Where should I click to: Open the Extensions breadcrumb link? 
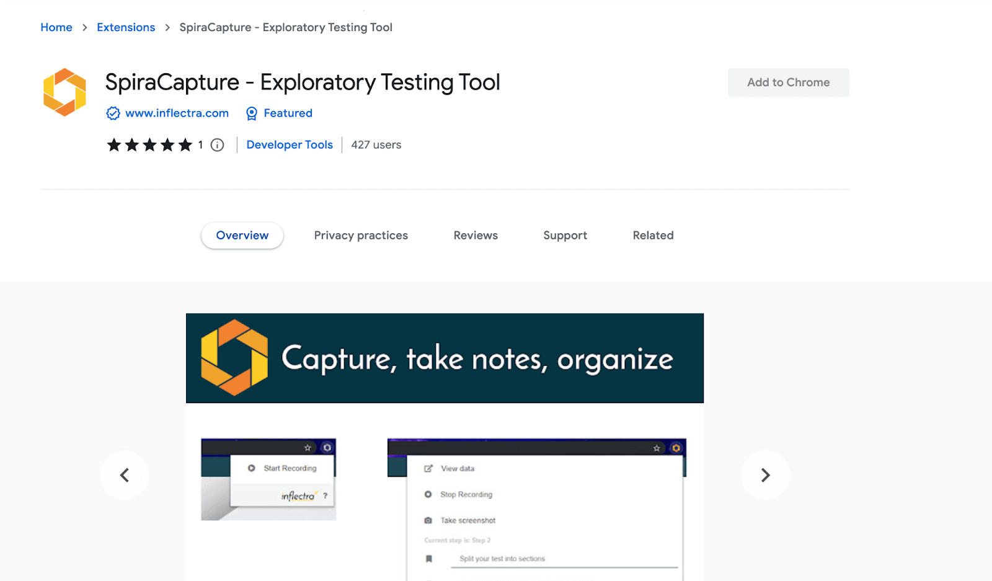pos(126,27)
